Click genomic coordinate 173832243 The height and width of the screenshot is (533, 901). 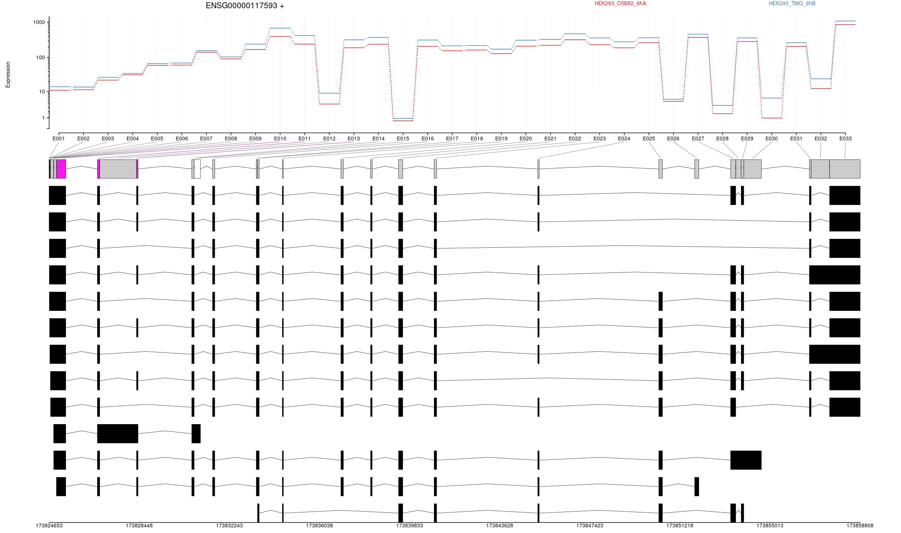click(229, 525)
